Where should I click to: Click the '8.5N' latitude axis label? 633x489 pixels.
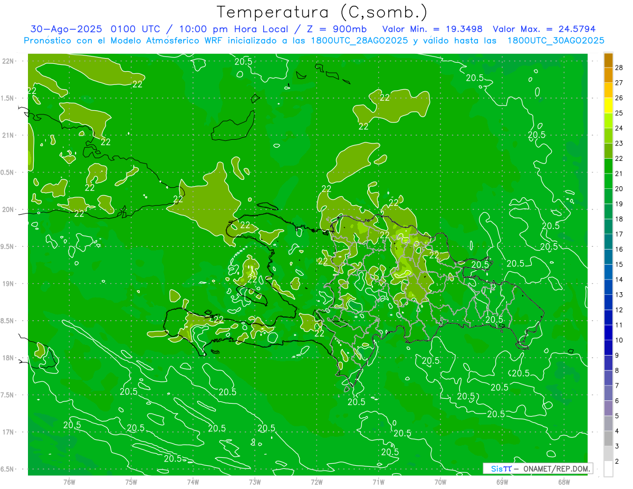(x=7, y=321)
